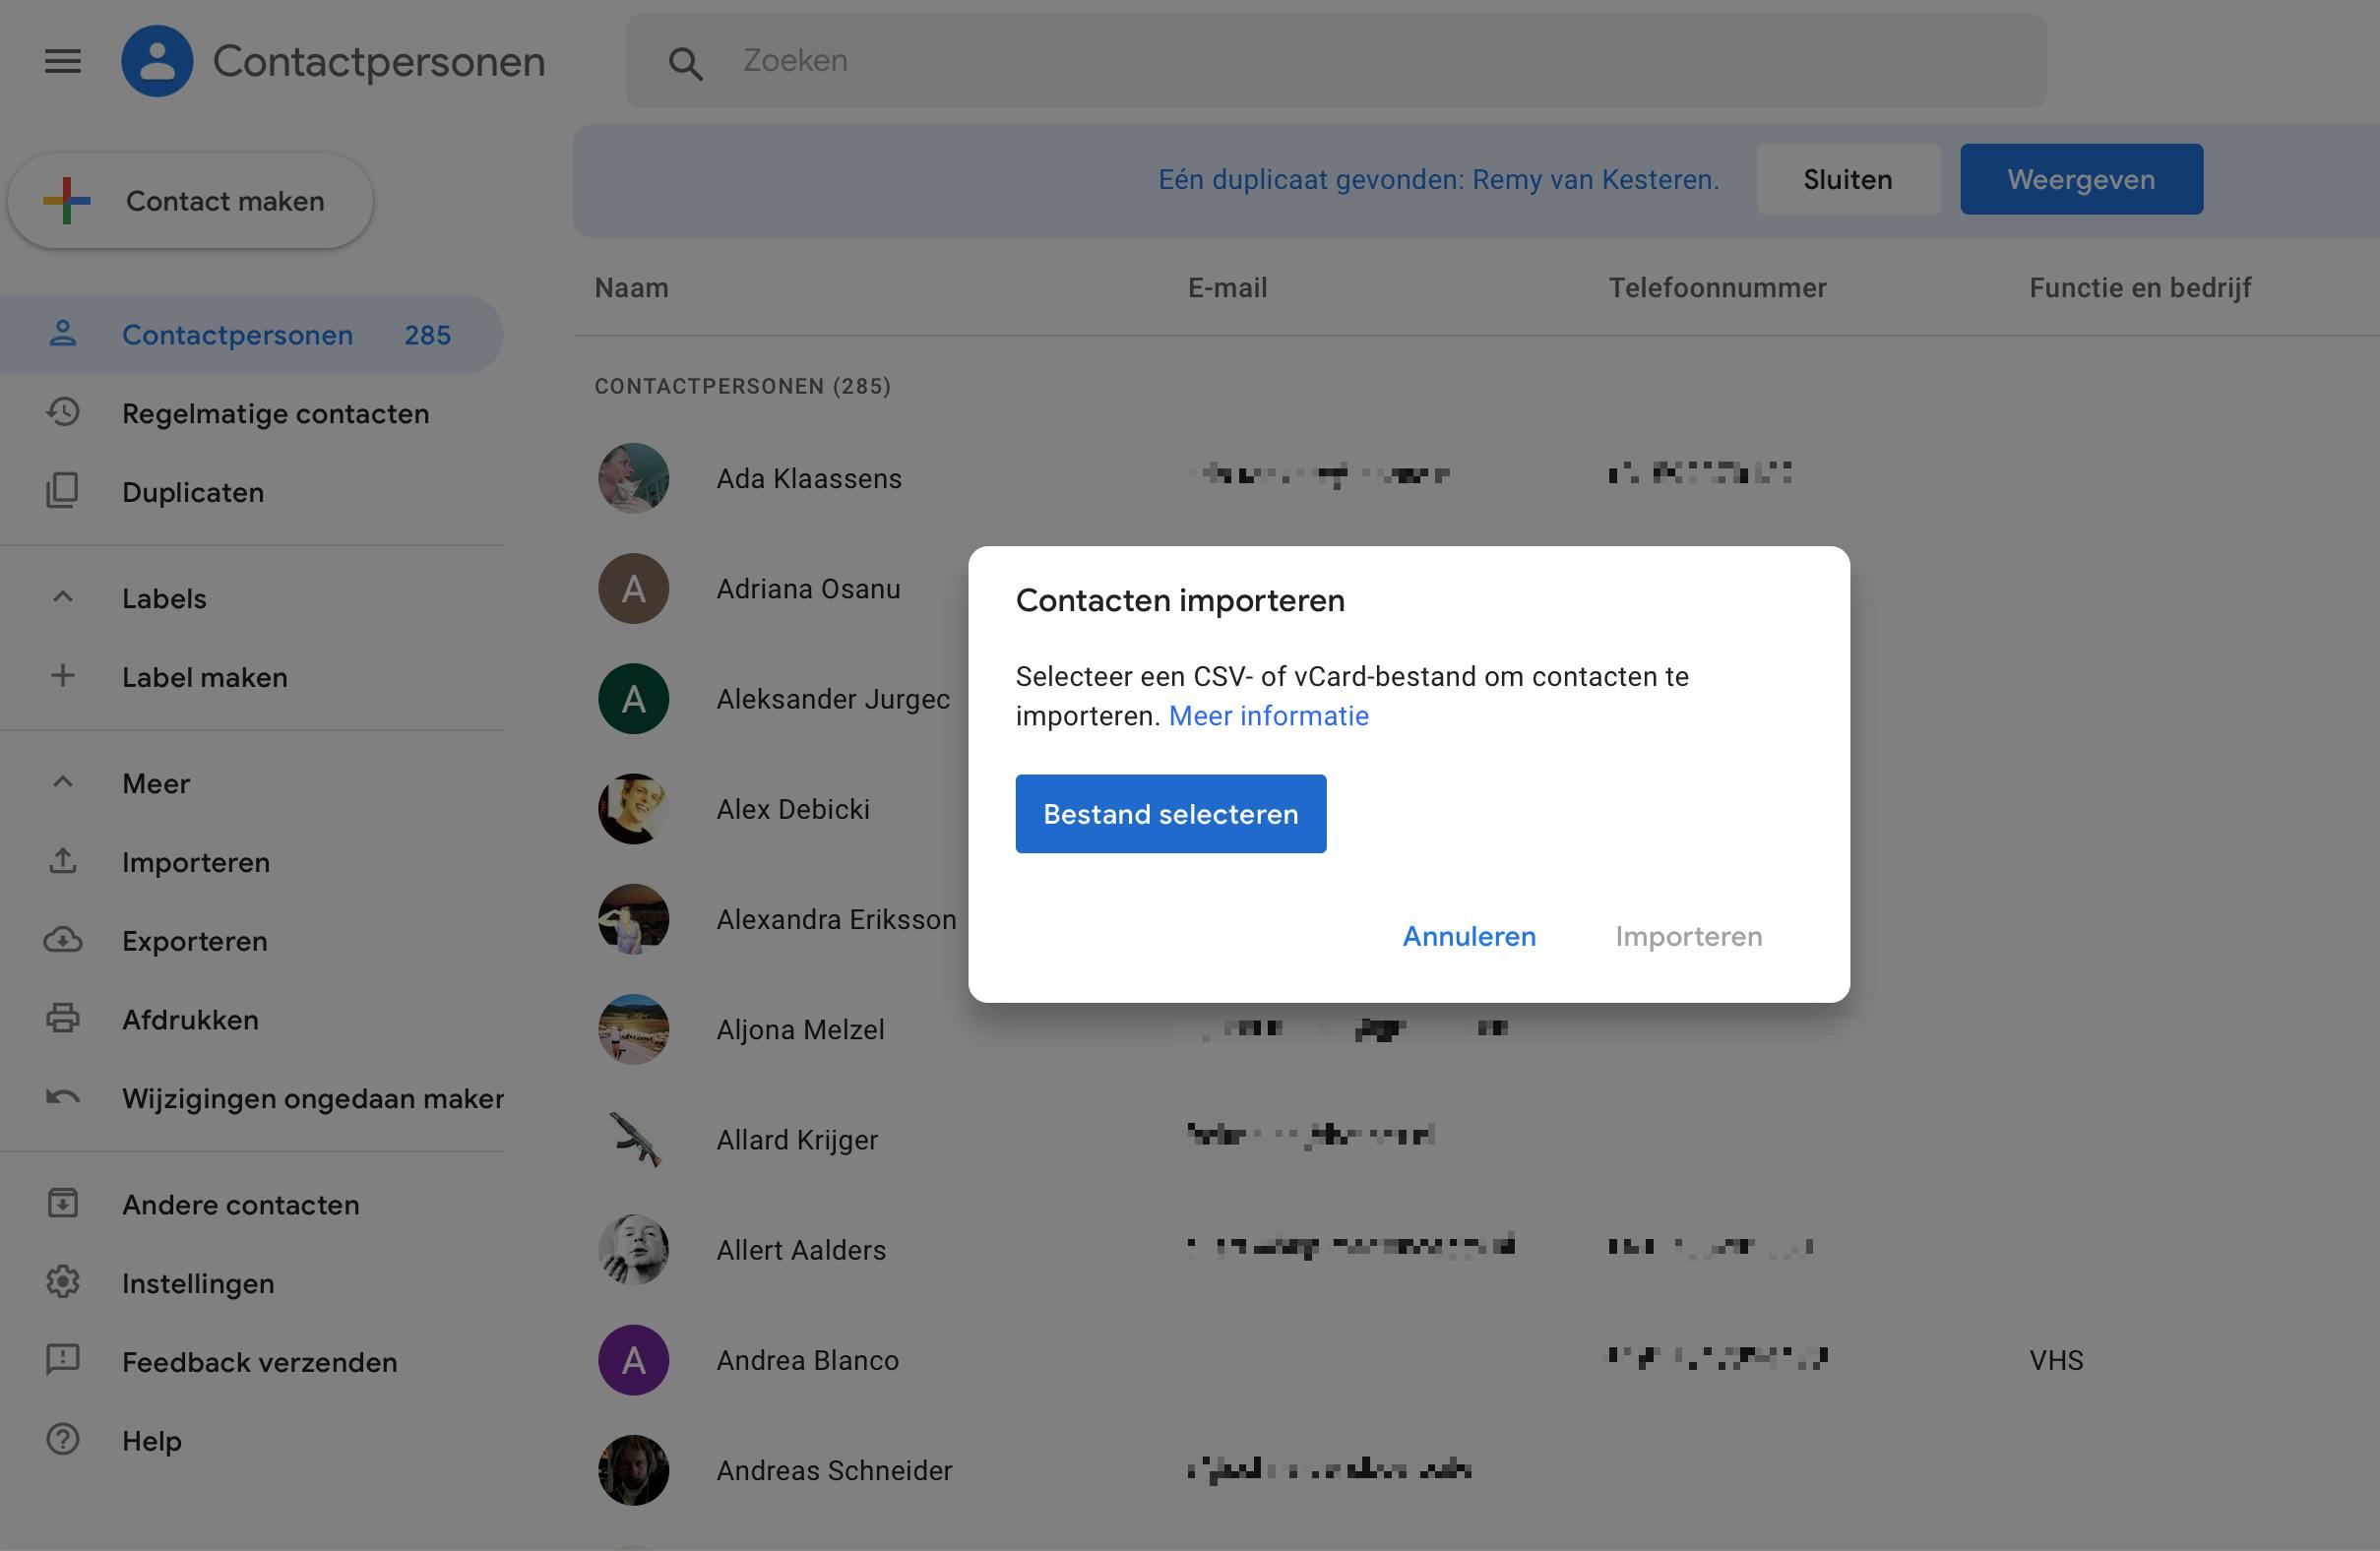Click Annuleren in the import dialog
The height and width of the screenshot is (1551, 2380).
click(x=1468, y=936)
